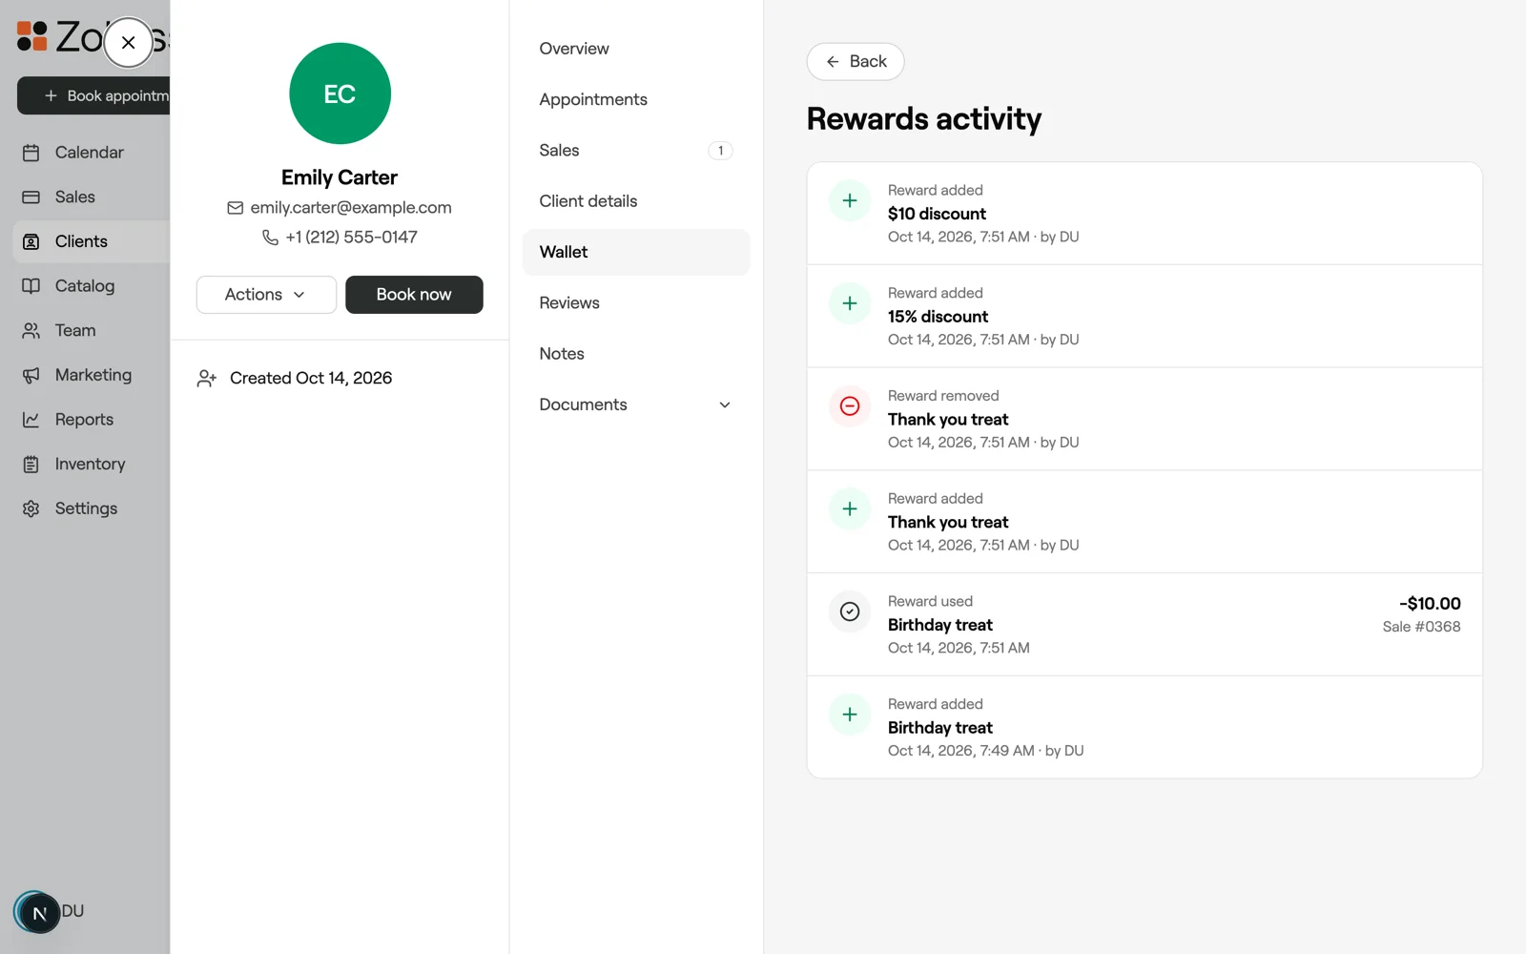Open the Actions dropdown
The height and width of the screenshot is (954, 1526).
pyautogui.click(x=266, y=295)
